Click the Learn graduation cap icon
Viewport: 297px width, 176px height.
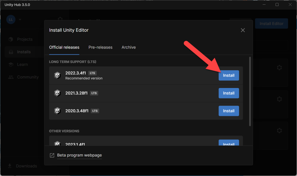11,64
